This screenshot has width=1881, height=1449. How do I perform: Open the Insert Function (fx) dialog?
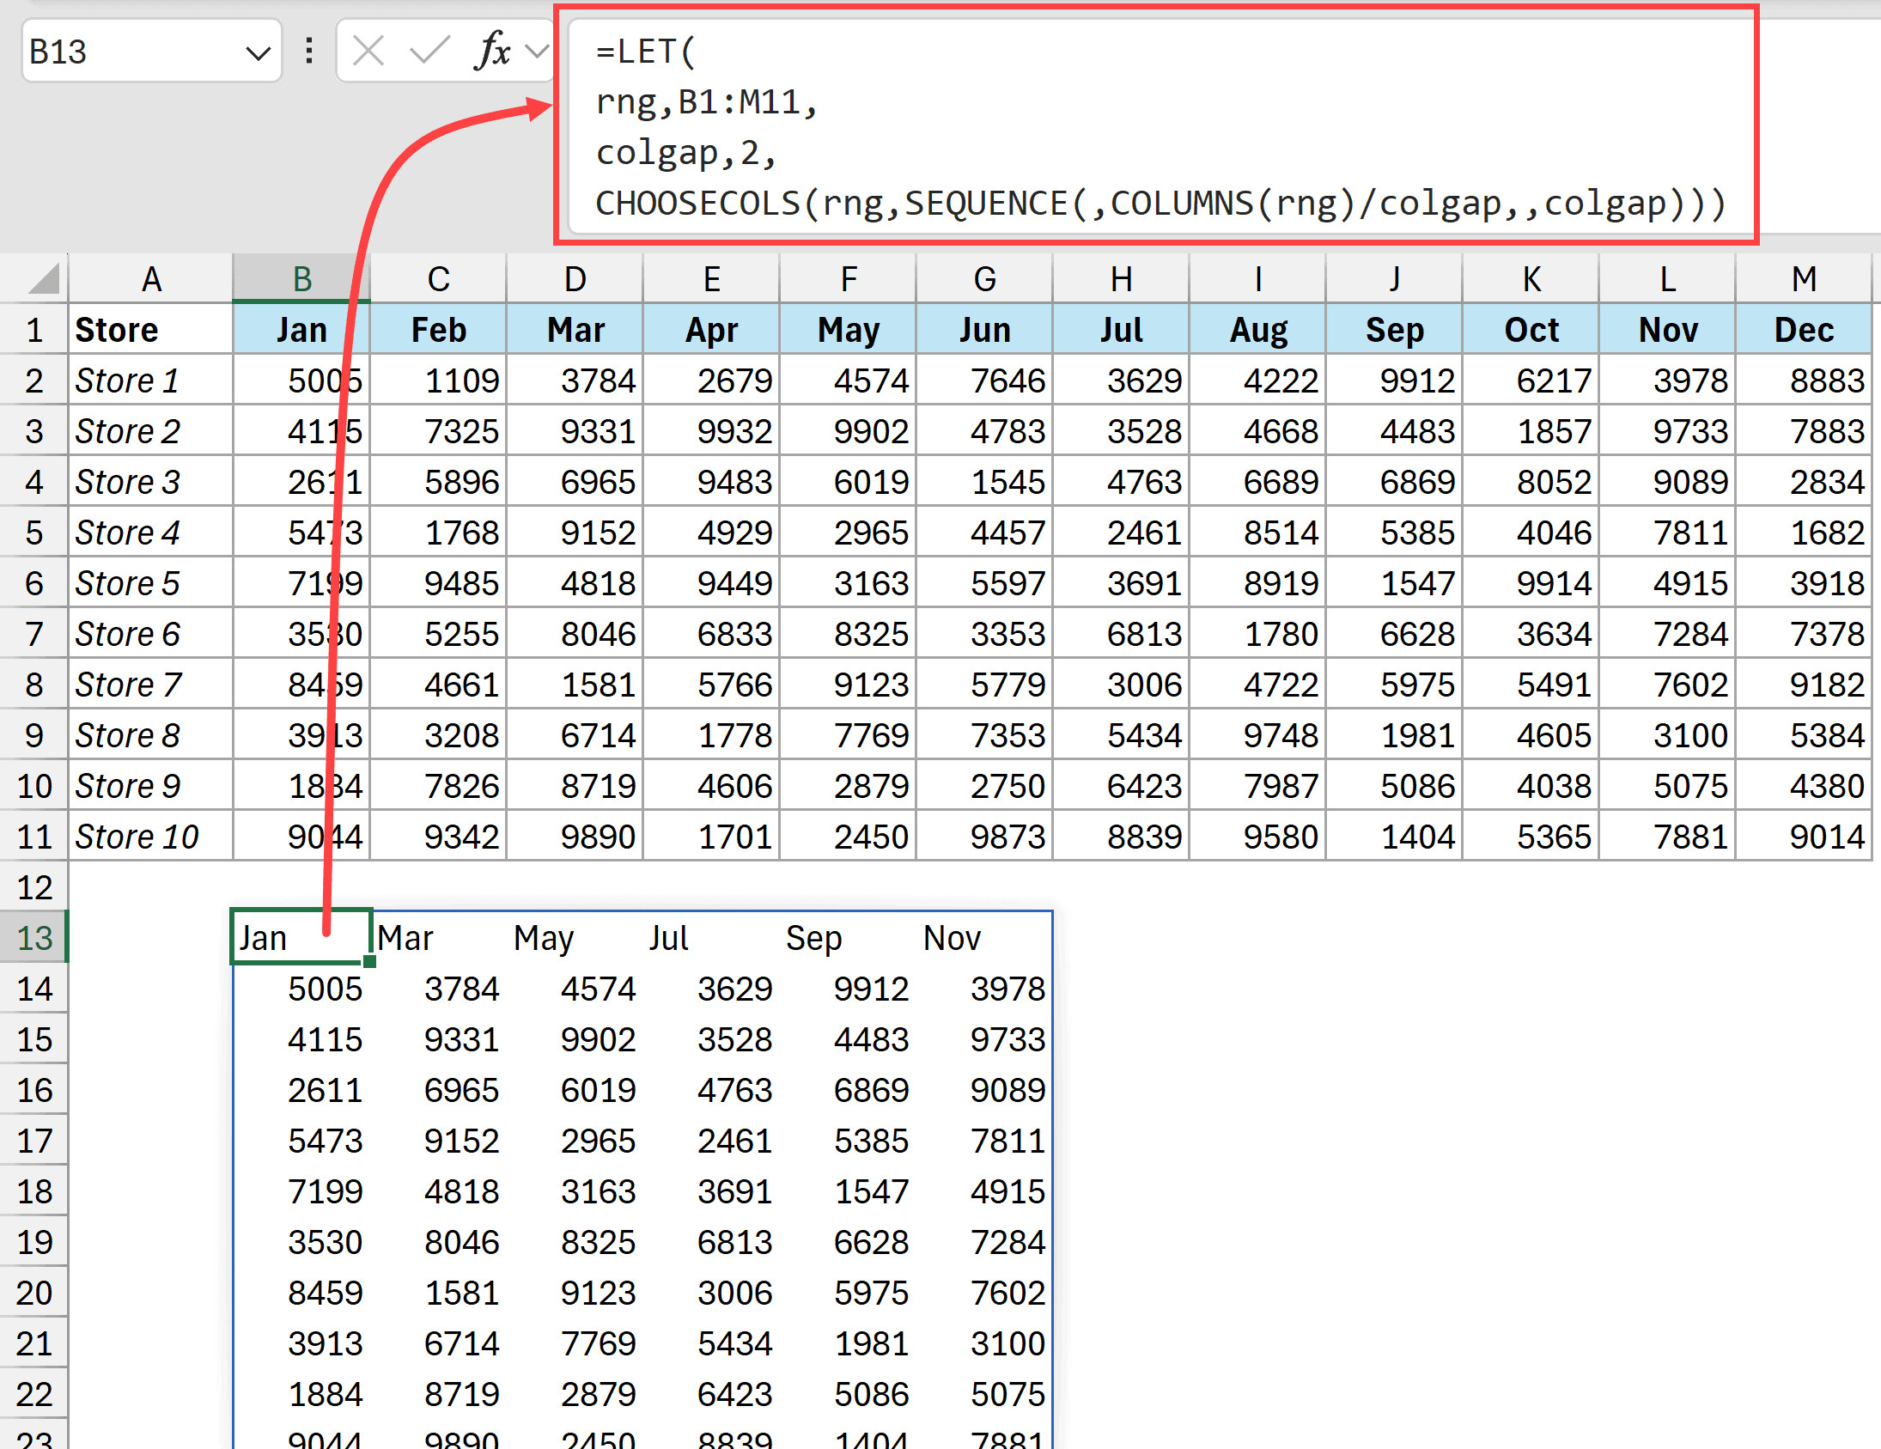click(494, 52)
